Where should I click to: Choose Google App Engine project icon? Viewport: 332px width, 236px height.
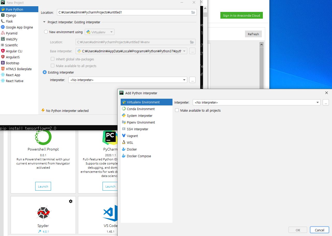point(3,27)
